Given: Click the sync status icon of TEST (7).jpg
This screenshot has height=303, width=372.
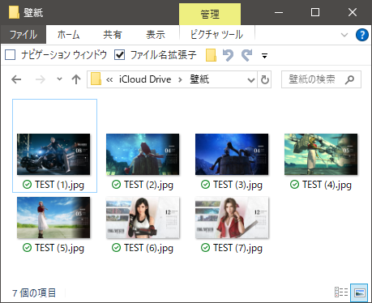Looking at the screenshot, I should (205, 248).
